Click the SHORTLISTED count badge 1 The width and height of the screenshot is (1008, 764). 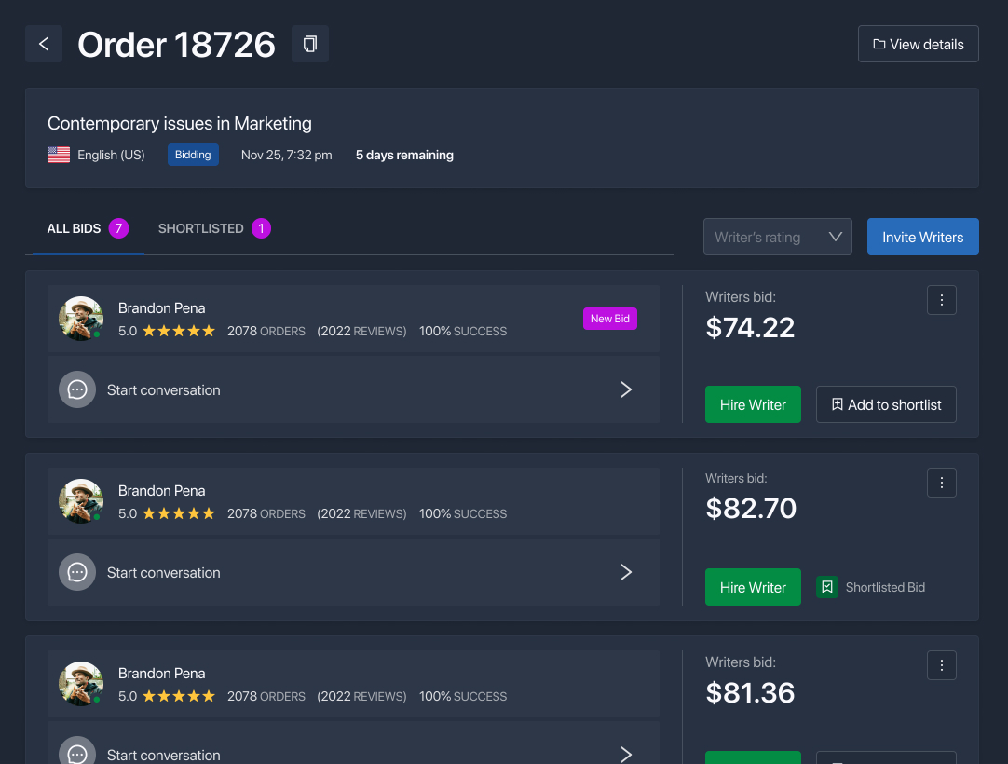[261, 228]
